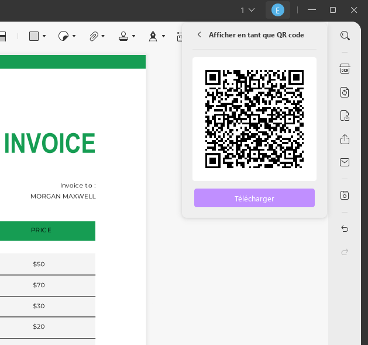Go back from the QR code panel
The width and height of the screenshot is (368, 345).
pos(200,34)
